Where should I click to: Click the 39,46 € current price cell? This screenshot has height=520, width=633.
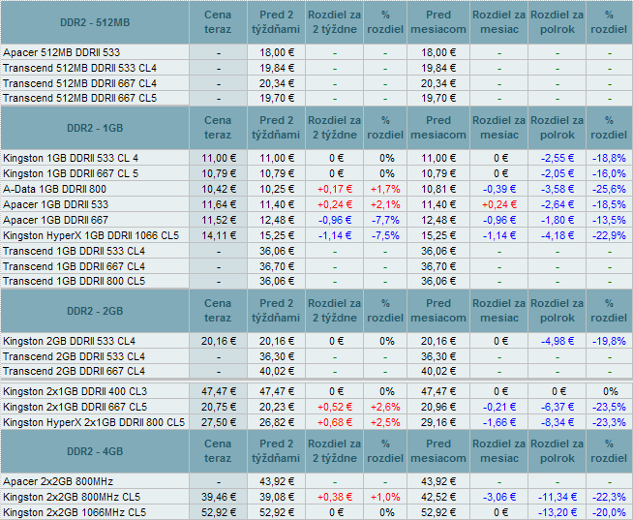(219, 497)
